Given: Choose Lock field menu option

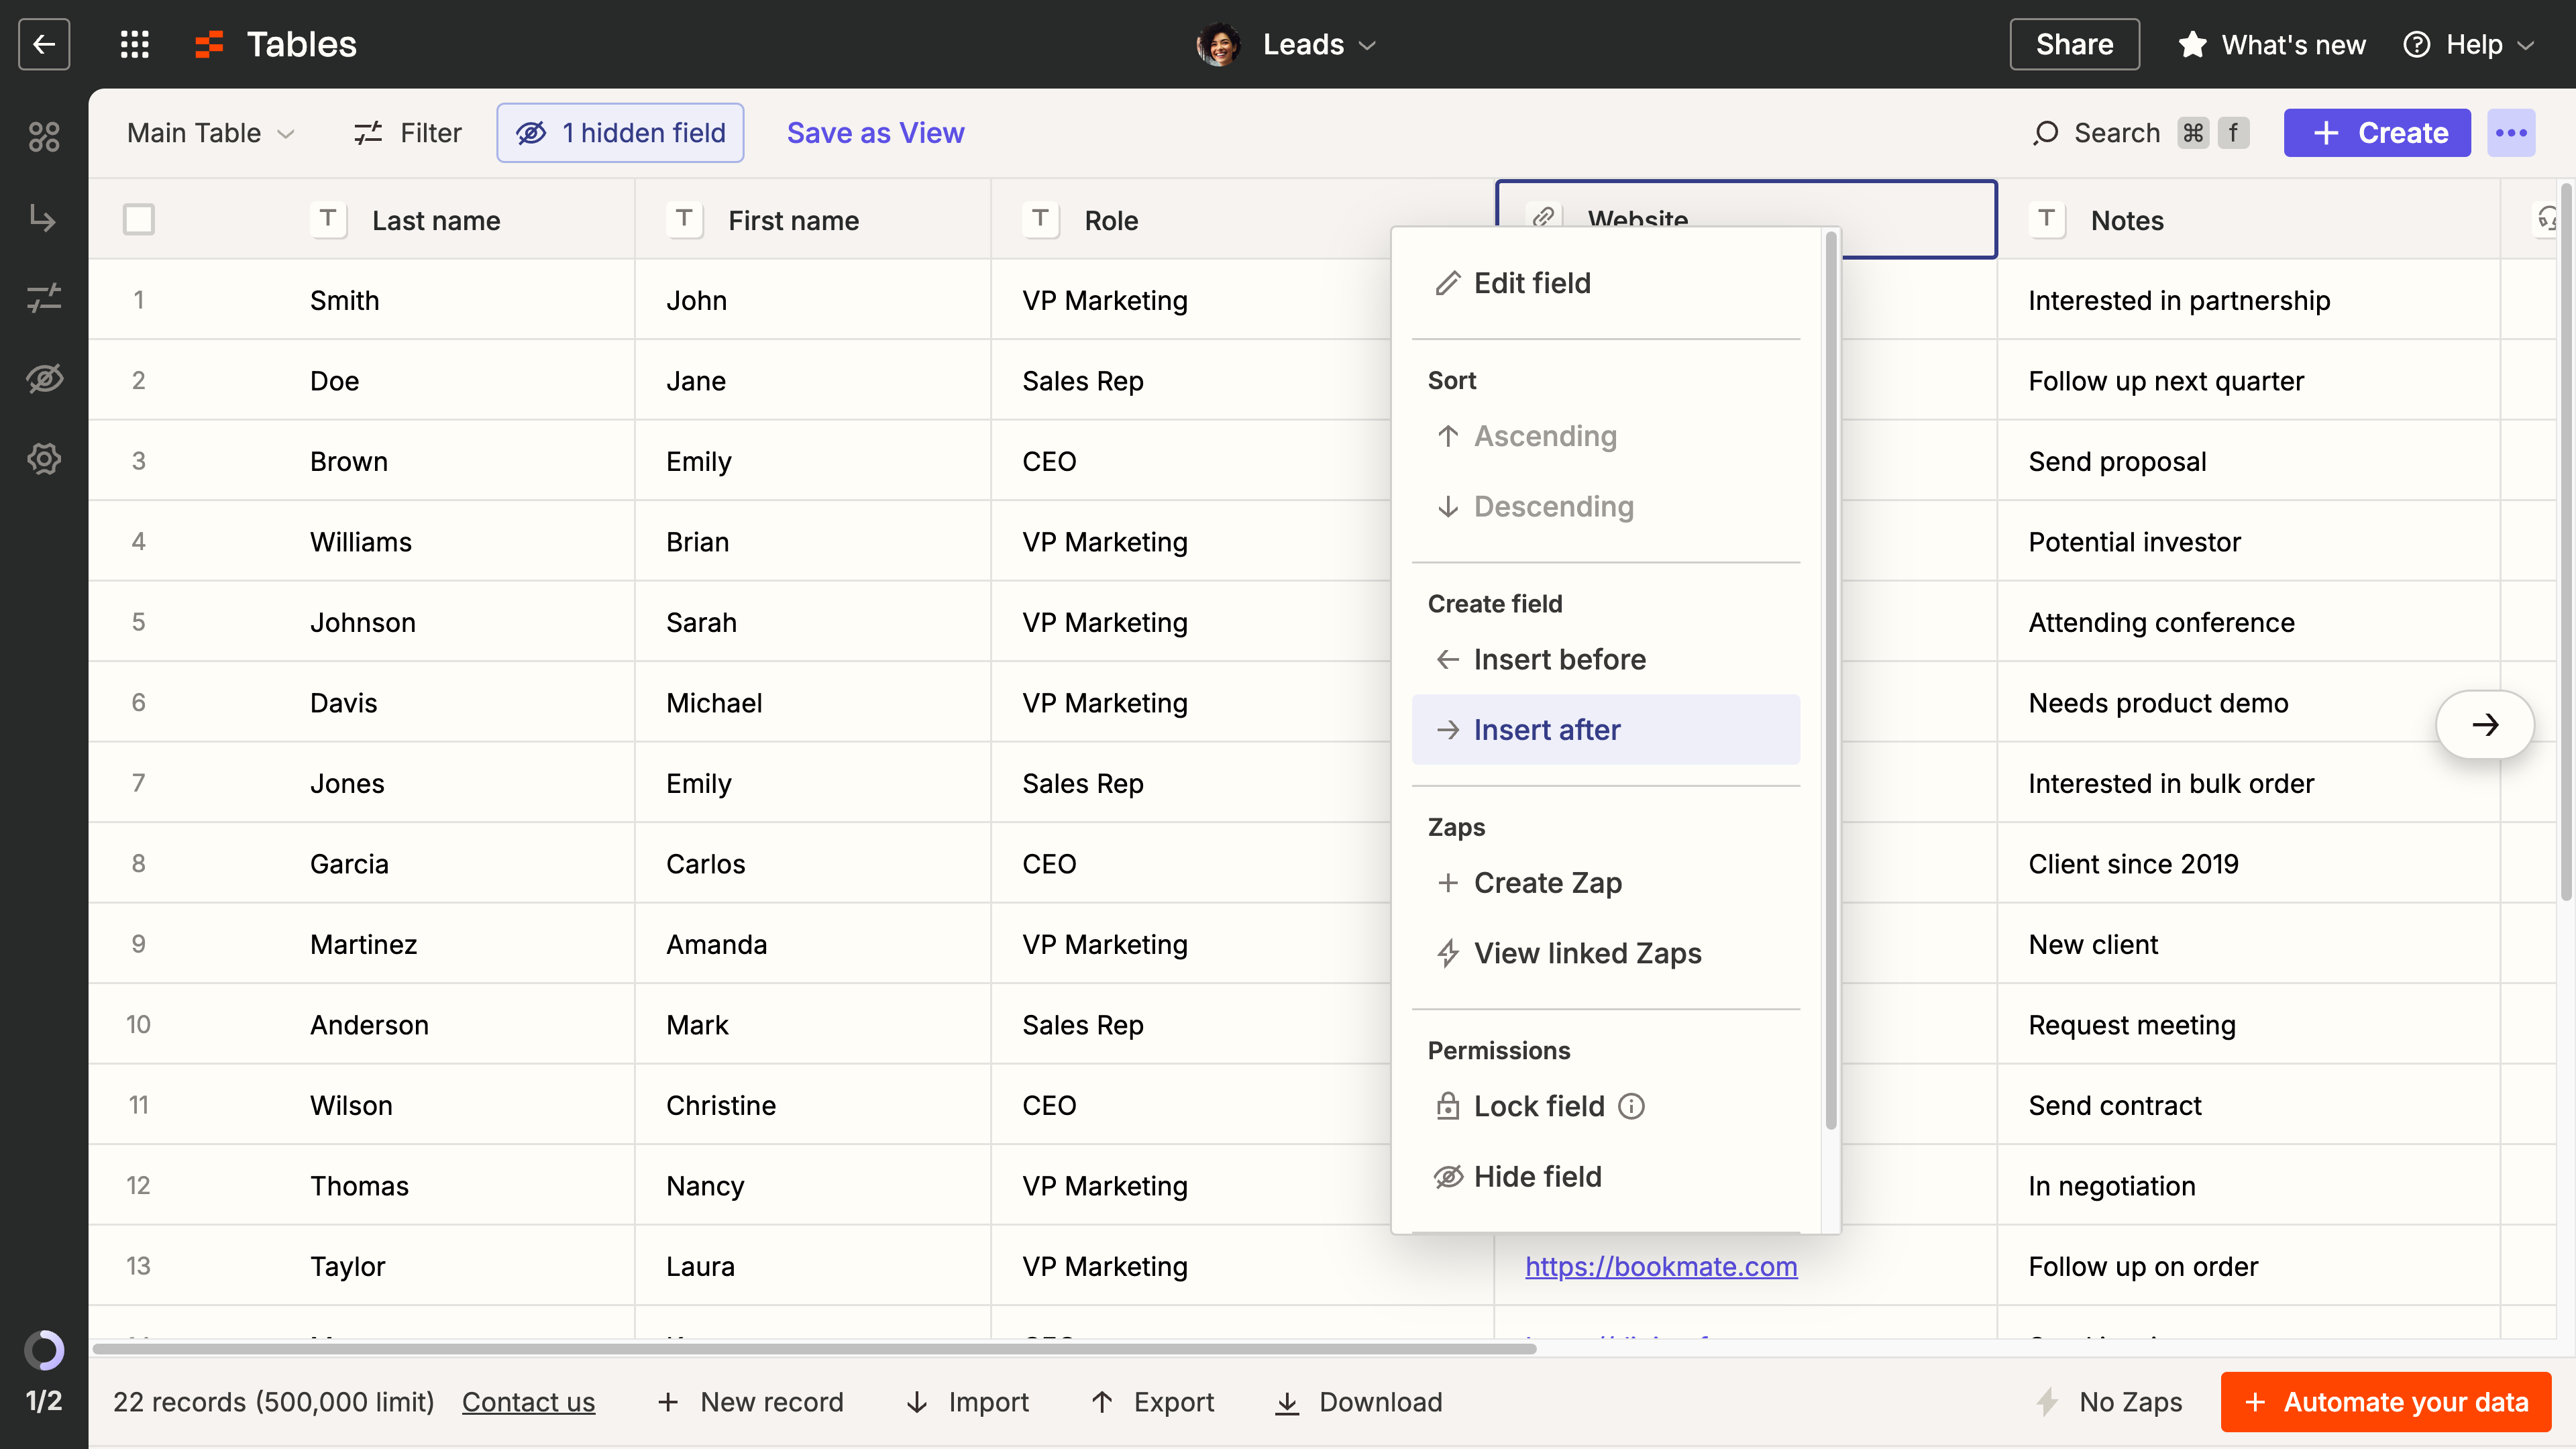Looking at the screenshot, I should [1605, 1106].
